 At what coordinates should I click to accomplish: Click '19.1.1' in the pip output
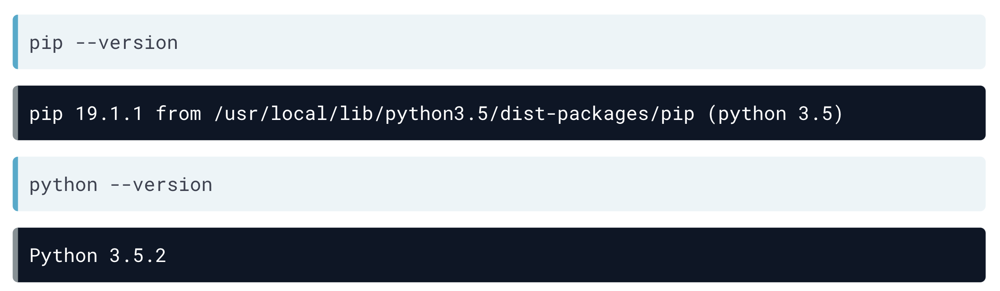[109, 113]
